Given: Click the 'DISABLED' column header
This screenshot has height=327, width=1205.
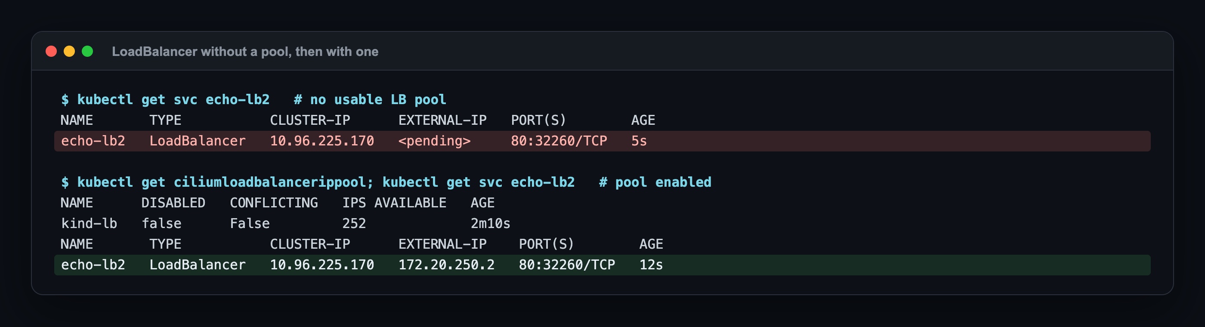Looking at the screenshot, I should (173, 203).
